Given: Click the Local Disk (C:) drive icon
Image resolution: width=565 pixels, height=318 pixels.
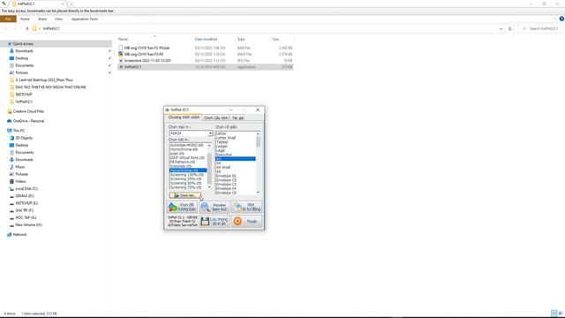Looking at the screenshot, I should click(x=11, y=188).
